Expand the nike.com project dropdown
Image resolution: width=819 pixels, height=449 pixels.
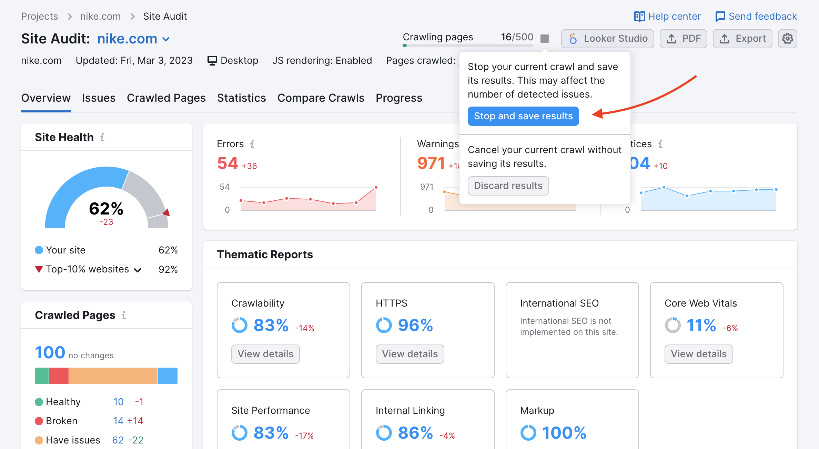click(x=166, y=39)
